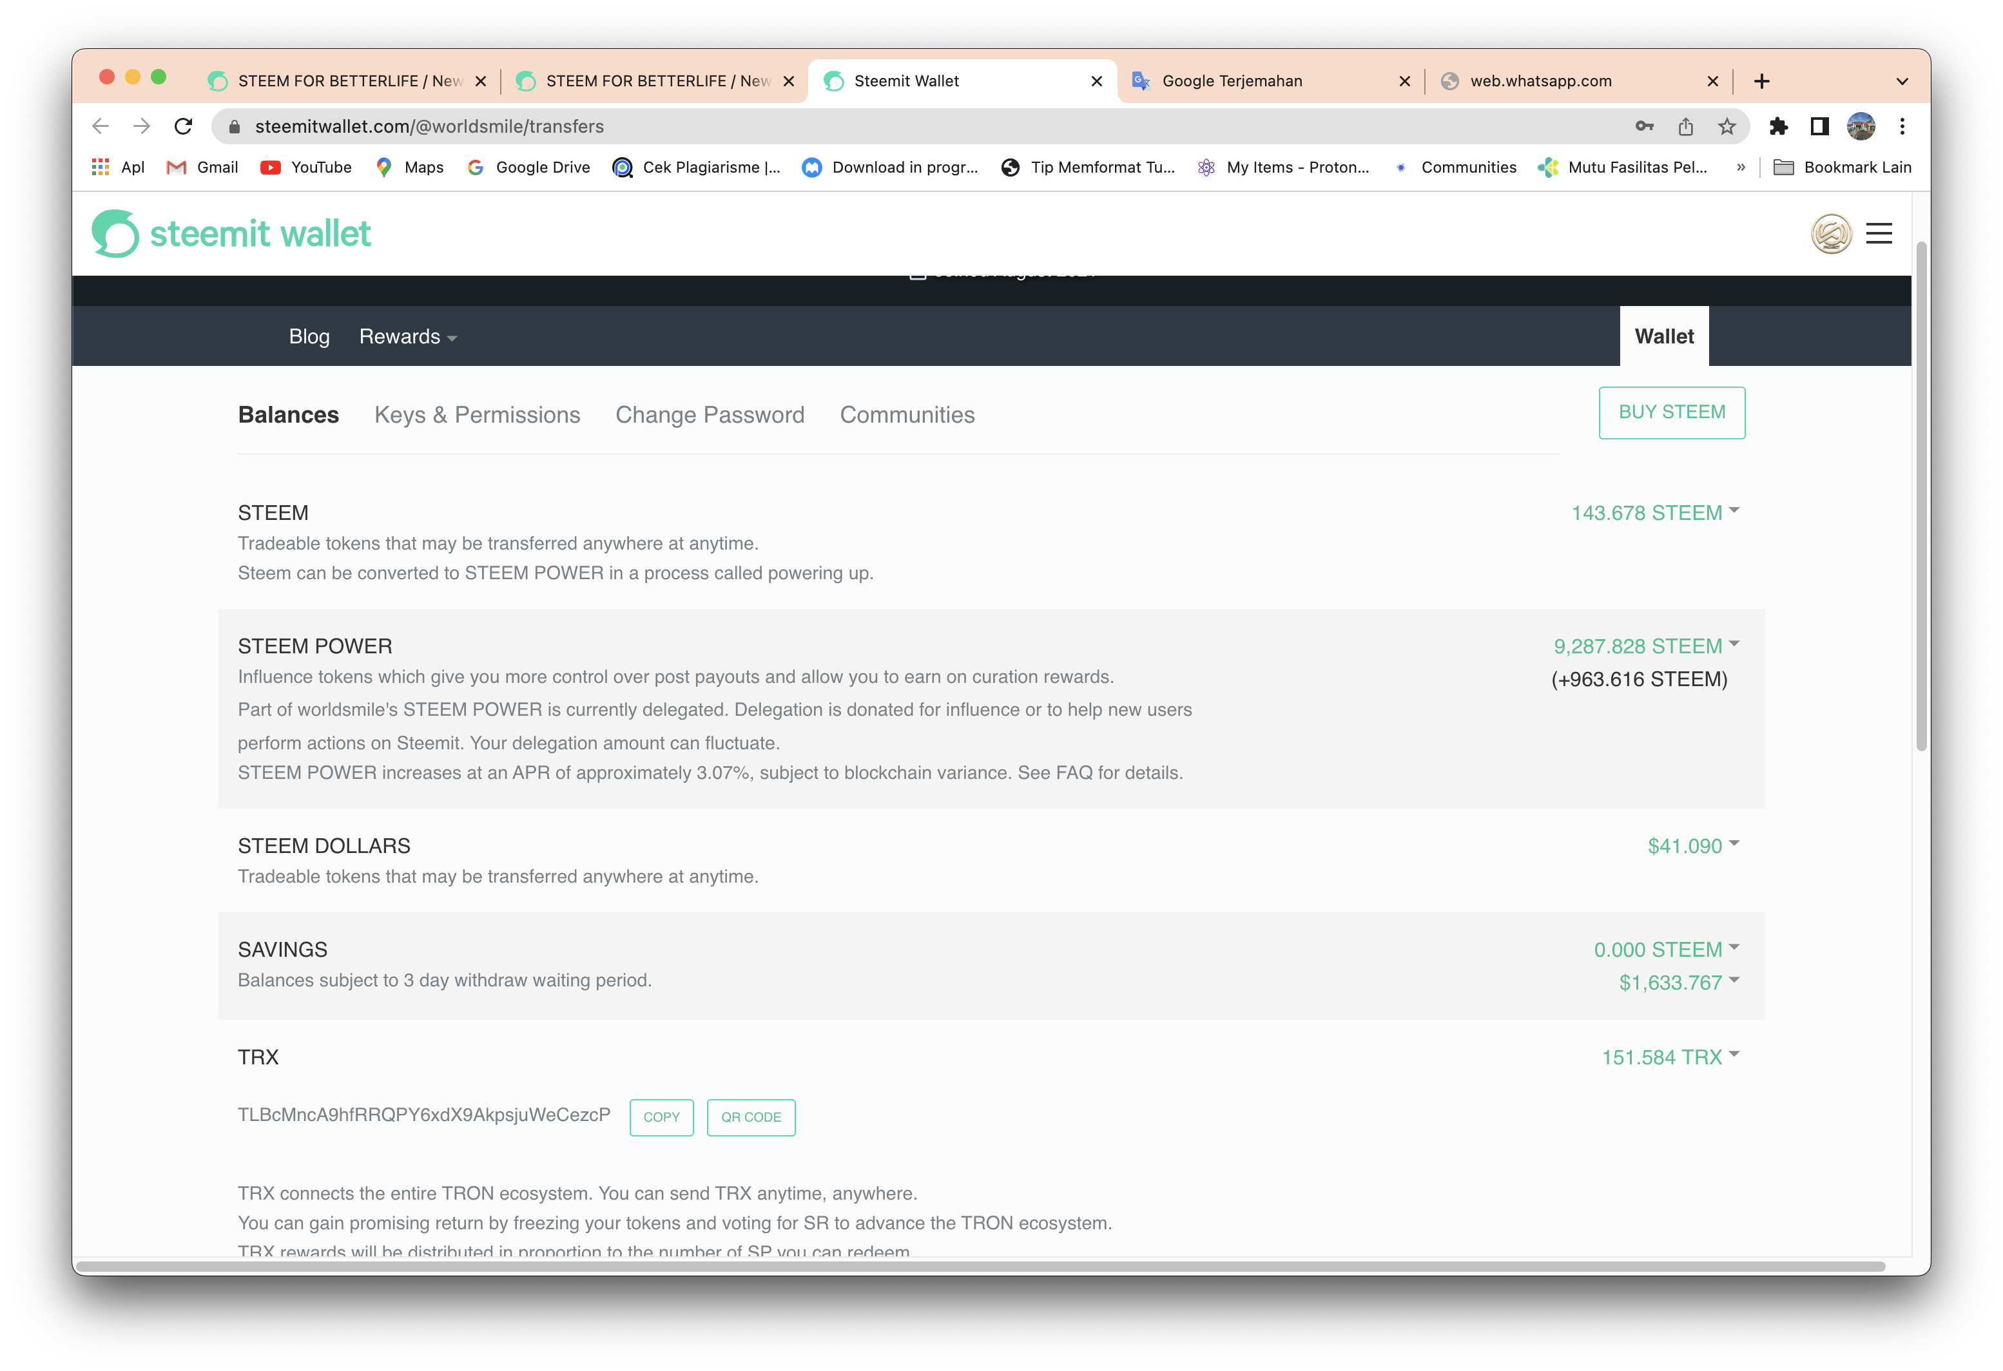This screenshot has height=1371, width=2003.
Task: Click the share page icon
Action: pyautogui.click(x=1686, y=127)
